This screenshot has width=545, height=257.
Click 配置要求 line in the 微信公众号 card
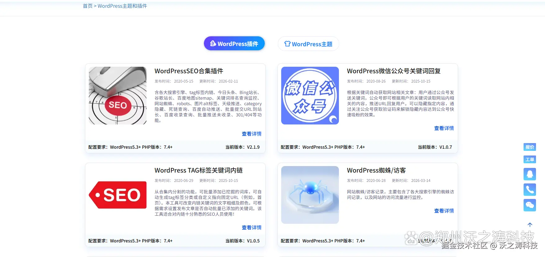(x=323, y=147)
